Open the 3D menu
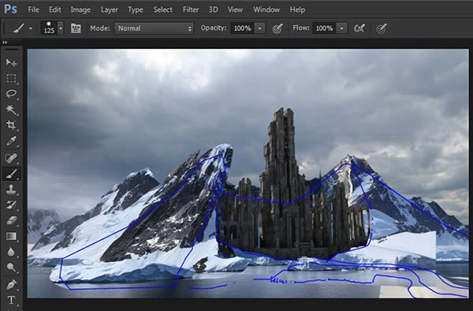 214,9
